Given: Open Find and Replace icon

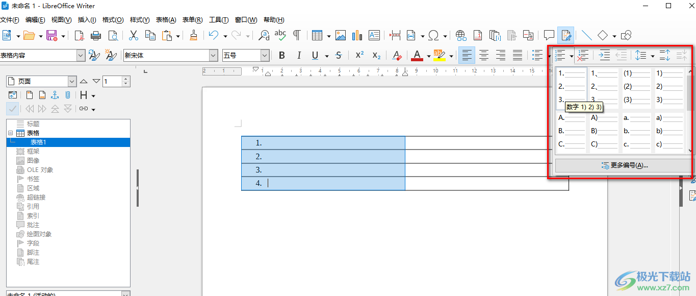Looking at the screenshot, I should [264, 35].
